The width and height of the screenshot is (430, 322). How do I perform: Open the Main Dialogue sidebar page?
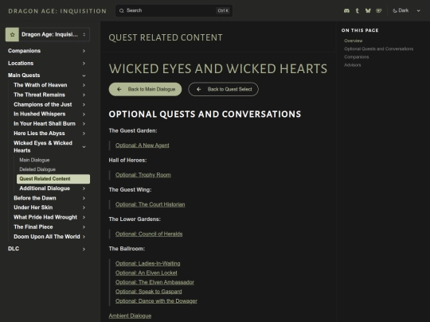(34, 160)
